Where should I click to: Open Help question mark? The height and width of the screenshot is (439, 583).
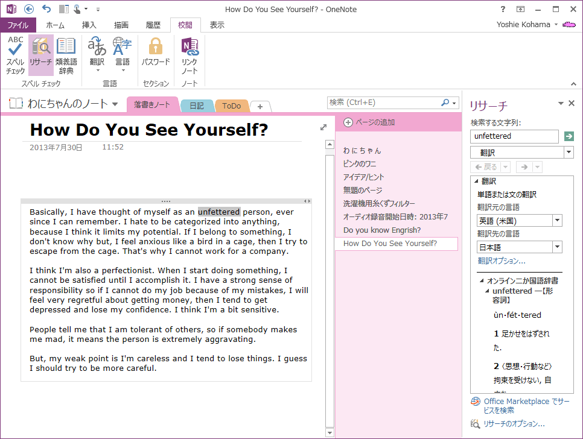pos(503,9)
